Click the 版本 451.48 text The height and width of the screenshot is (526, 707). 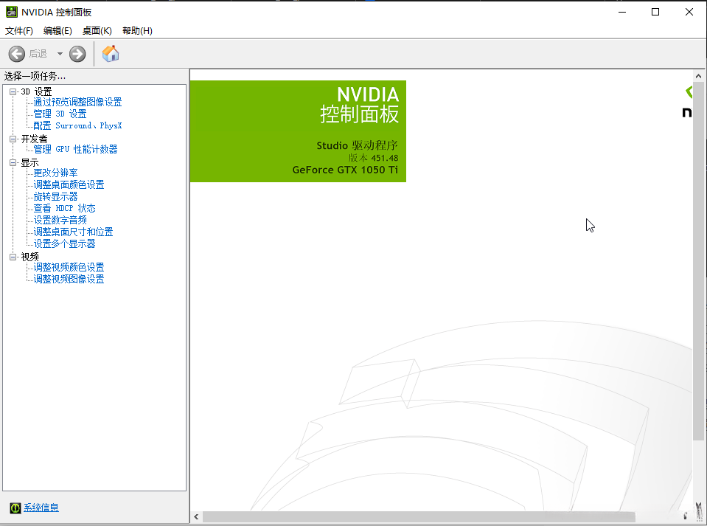(x=373, y=158)
